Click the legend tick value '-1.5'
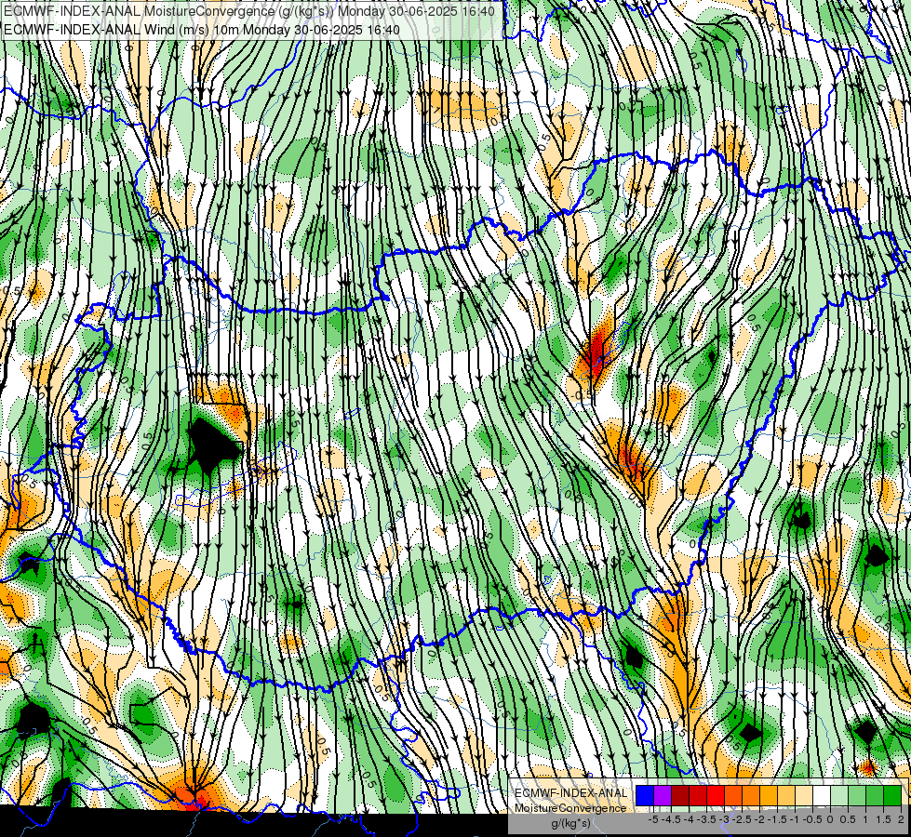Screen dimensions: 911x837 [x=777, y=819]
